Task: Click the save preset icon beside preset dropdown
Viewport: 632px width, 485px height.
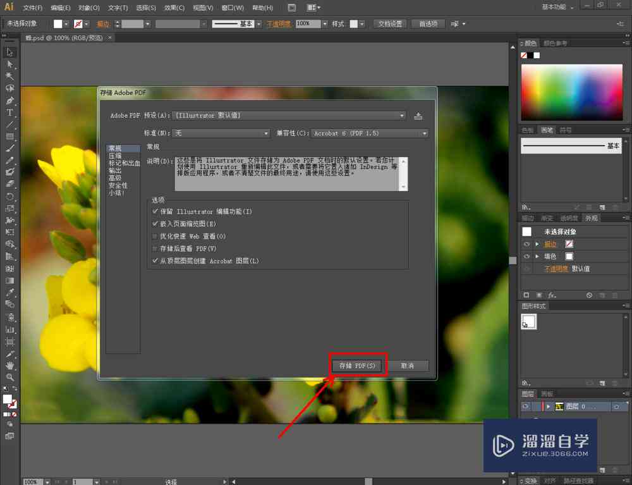Action: (418, 116)
